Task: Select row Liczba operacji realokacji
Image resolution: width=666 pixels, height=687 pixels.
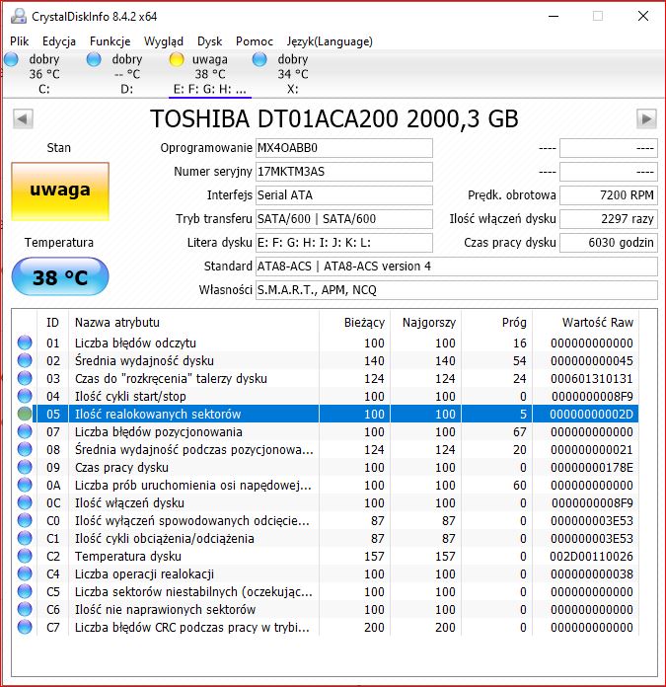Action: [x=326, y=573]
